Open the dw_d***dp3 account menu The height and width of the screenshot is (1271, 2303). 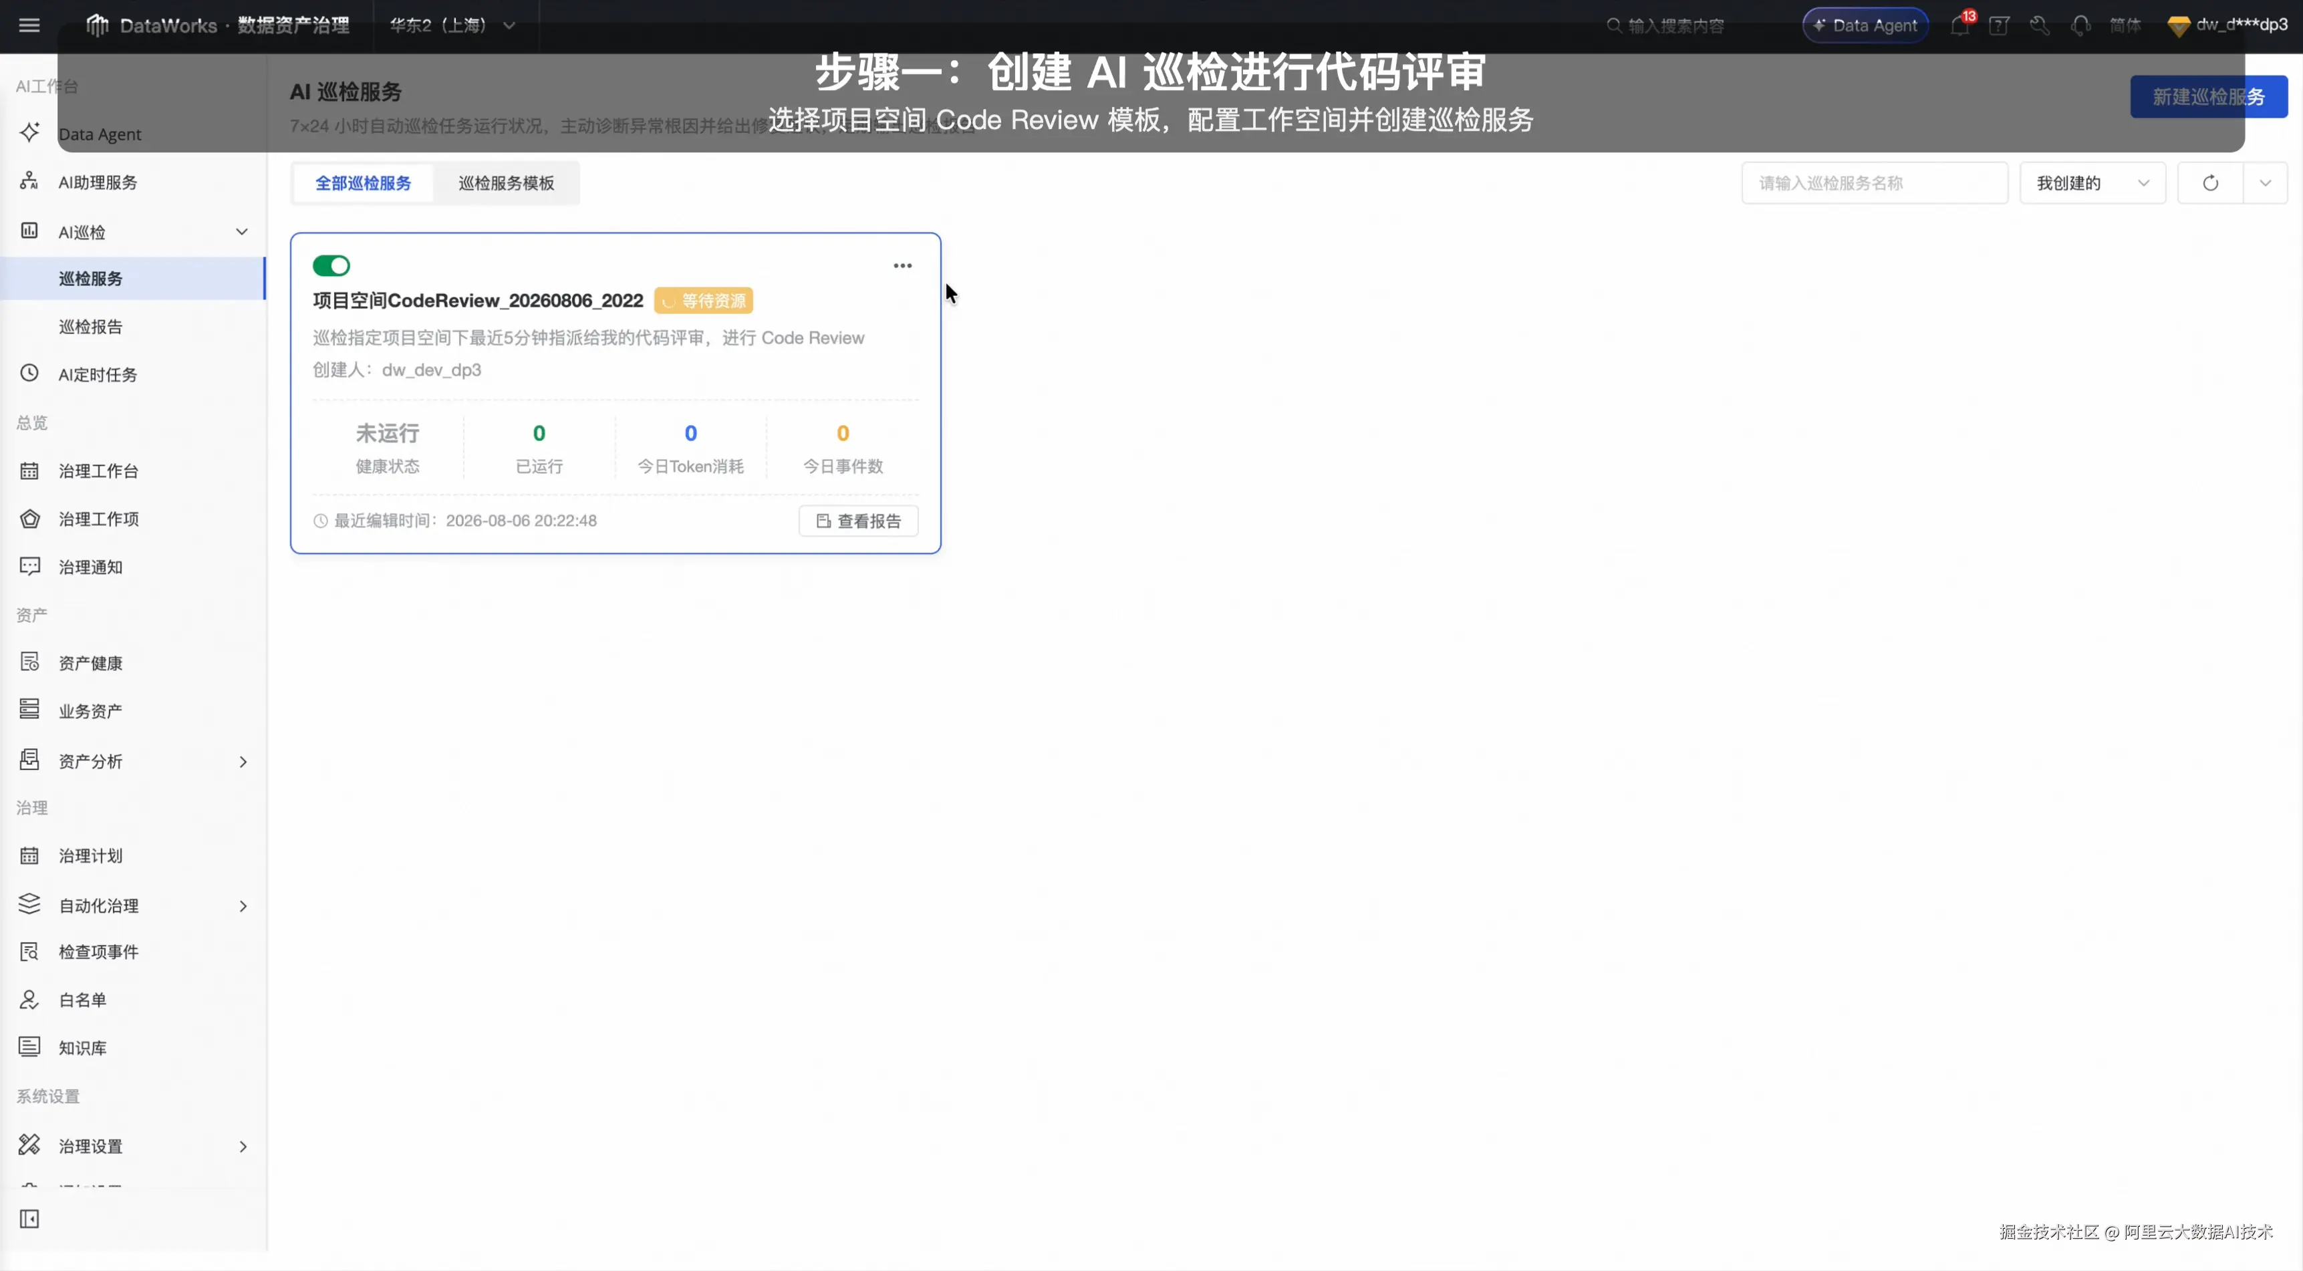click(x=2228, y=25)
